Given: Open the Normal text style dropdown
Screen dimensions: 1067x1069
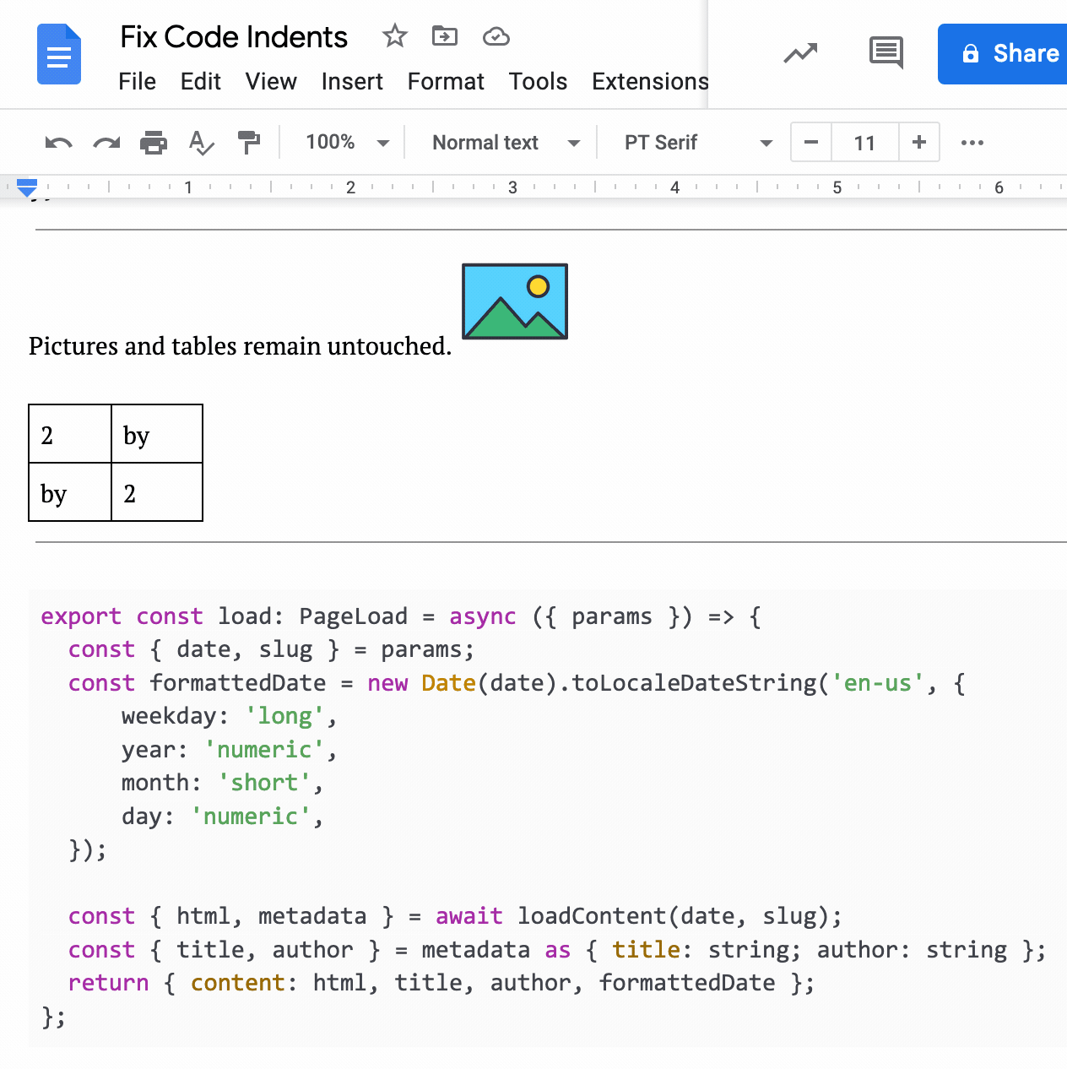Looking at the screenshot, I should [505, 143].
